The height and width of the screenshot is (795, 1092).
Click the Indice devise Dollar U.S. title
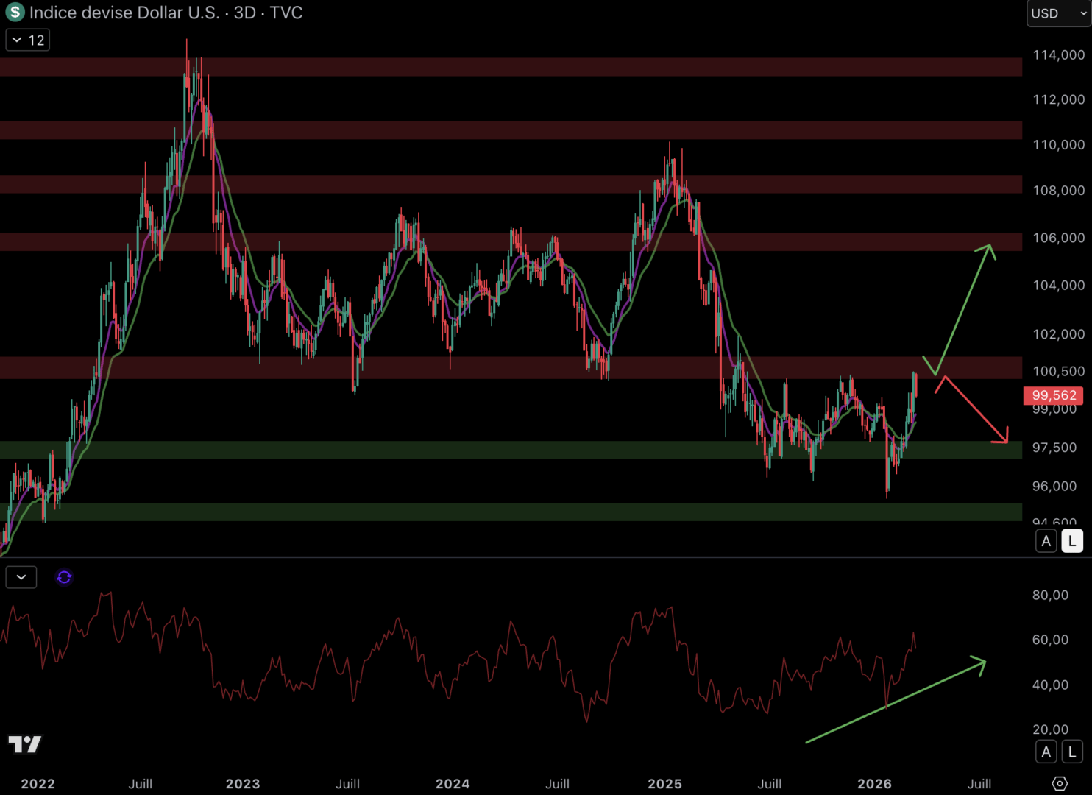tap(124, 13)
